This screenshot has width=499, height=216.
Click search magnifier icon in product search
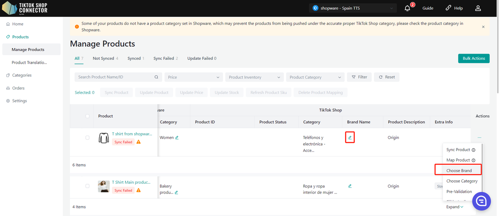point(157,77)
